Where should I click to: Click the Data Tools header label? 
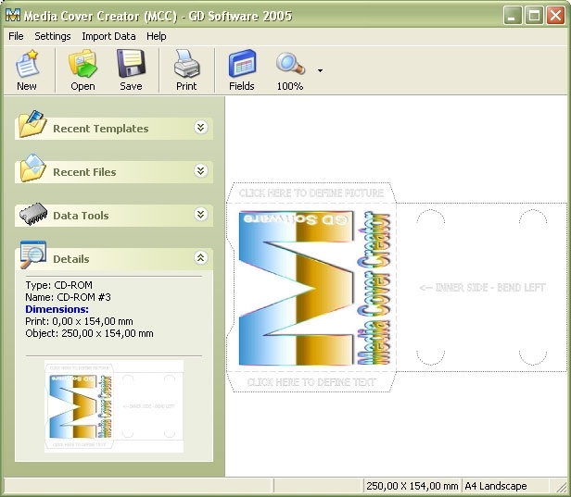81,216
